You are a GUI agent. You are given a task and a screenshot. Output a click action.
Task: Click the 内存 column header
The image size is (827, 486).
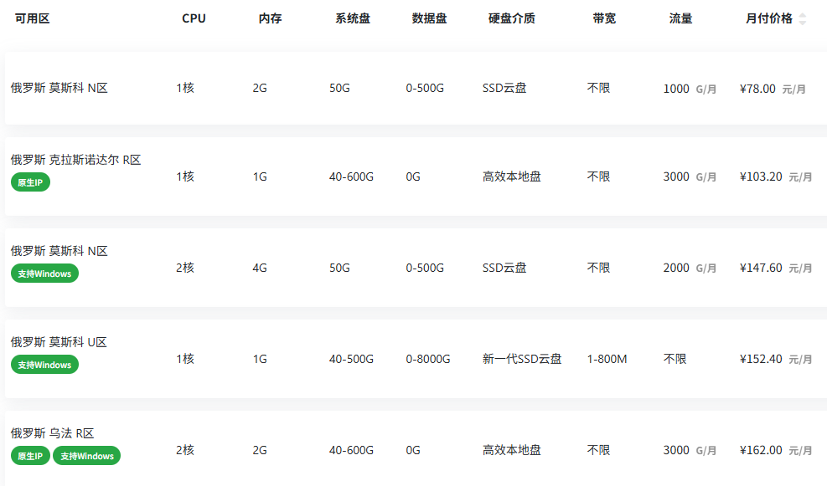(270, 18)
